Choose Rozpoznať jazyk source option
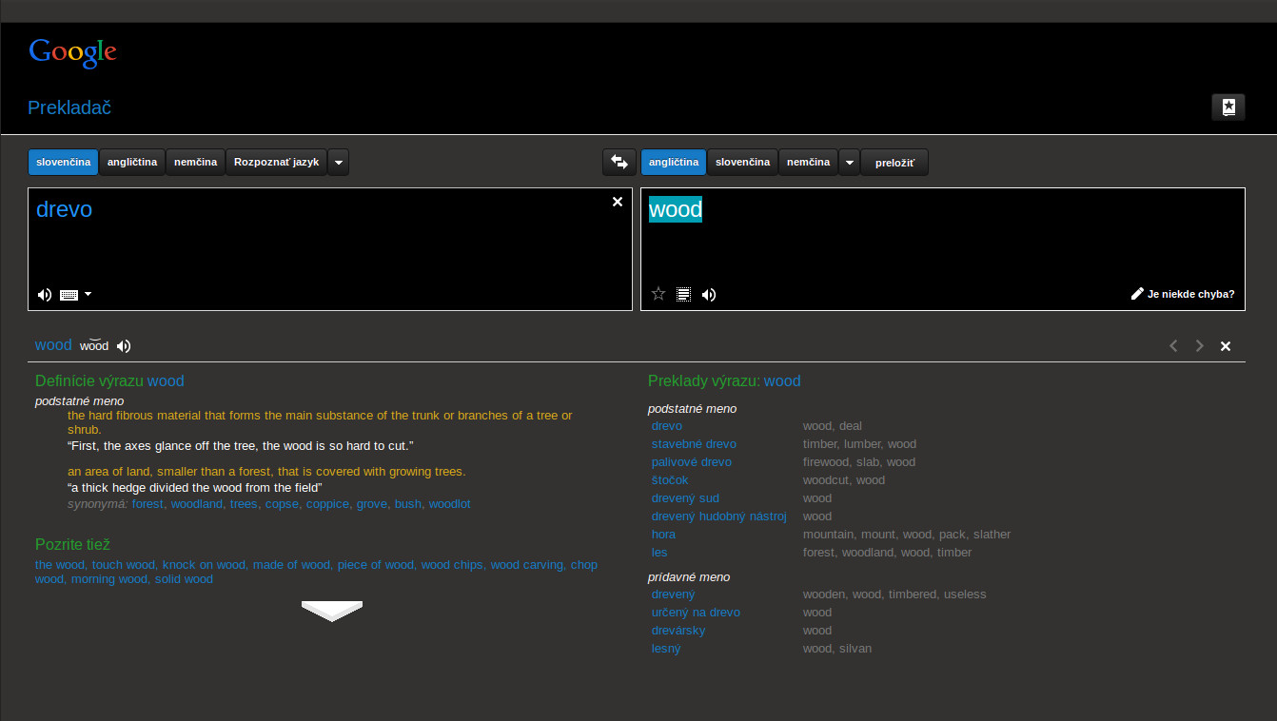 (277, 163)
